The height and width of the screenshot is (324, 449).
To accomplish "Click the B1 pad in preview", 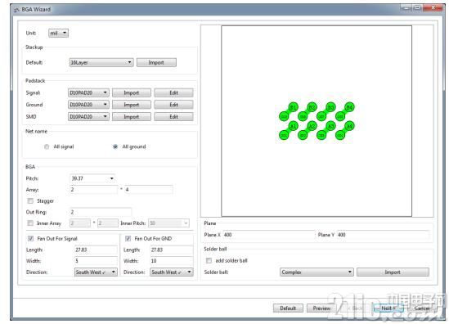I will [293, 107].
